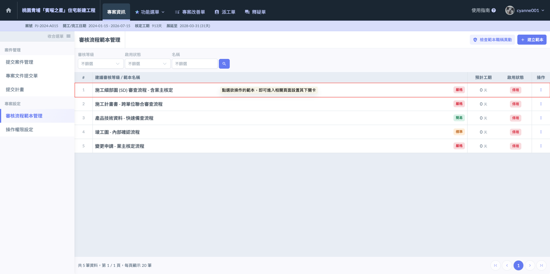
Task: Click the 標準 level badge
Action: (459, 132)
